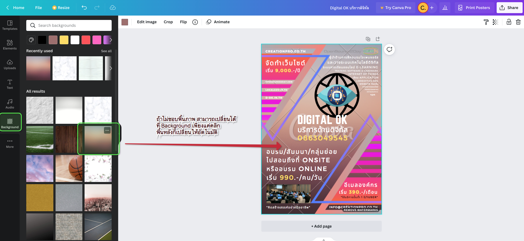Open the File menu

[x=39, y=8]
